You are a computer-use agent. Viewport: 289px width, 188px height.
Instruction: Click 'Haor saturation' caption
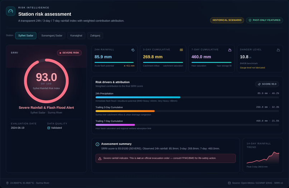pos(199,66)
